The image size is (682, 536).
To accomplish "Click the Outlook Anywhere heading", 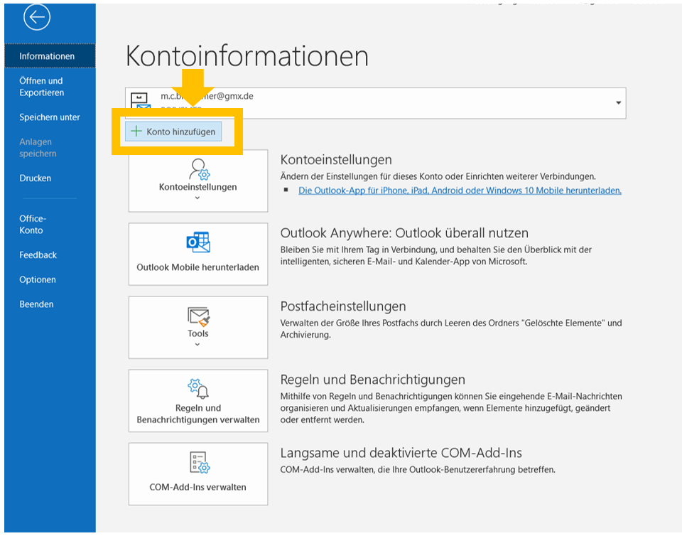I will pos(404,233).
